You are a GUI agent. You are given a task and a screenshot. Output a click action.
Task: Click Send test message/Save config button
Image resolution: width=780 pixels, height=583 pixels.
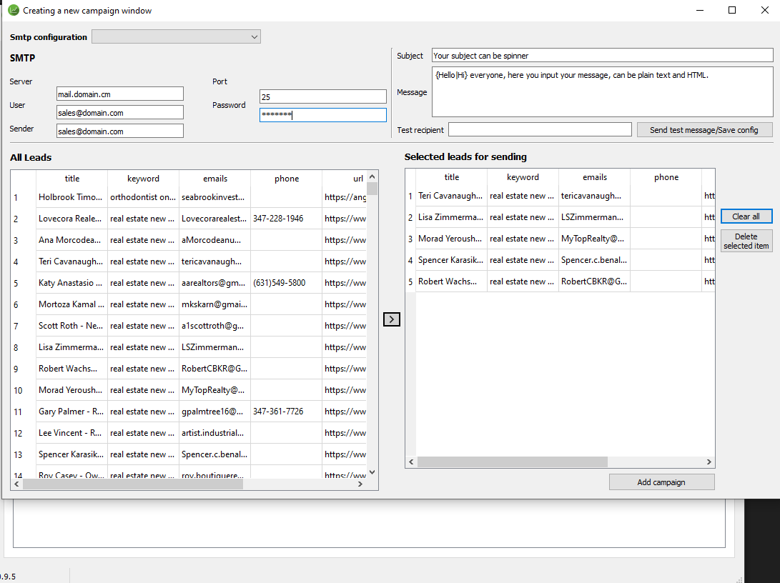[704, 130]
